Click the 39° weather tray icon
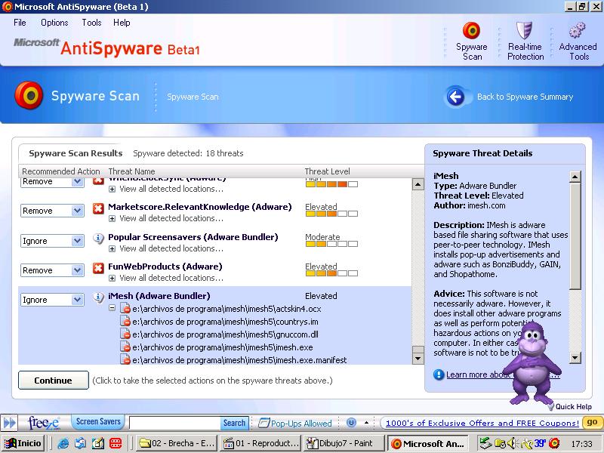 (x=539, y=443)
